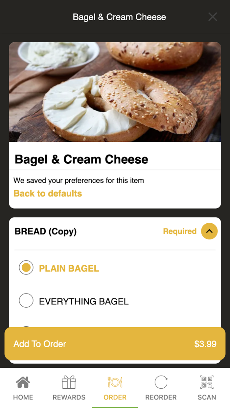Switch to the REORDER tab label
The image size is (230, 408).
pos(161,397)
